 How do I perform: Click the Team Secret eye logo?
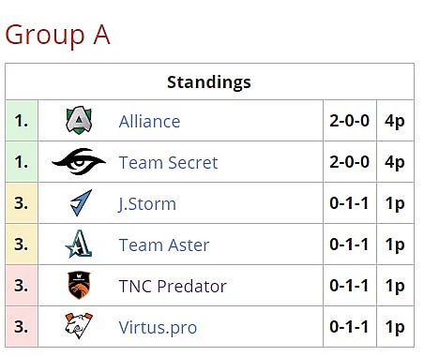point(79,161)
